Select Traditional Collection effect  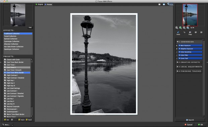(x=18, y=34)
